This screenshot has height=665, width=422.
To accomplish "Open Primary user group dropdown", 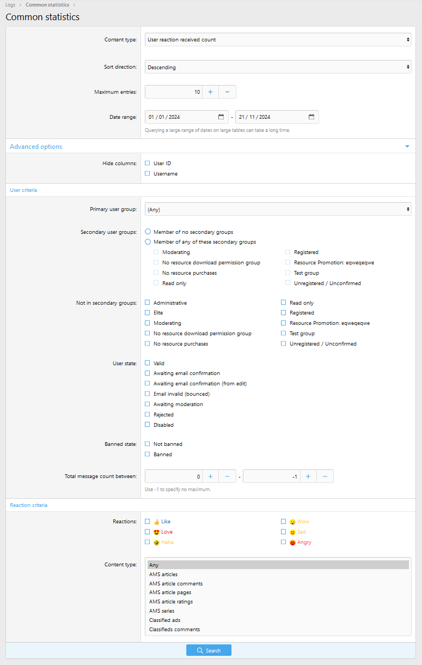I will [278, 209].
